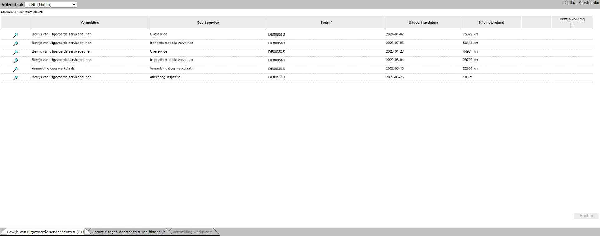Toggle the Bewijs volledig checkbox
The image size is (600, 236).
[x=572, y=25]
